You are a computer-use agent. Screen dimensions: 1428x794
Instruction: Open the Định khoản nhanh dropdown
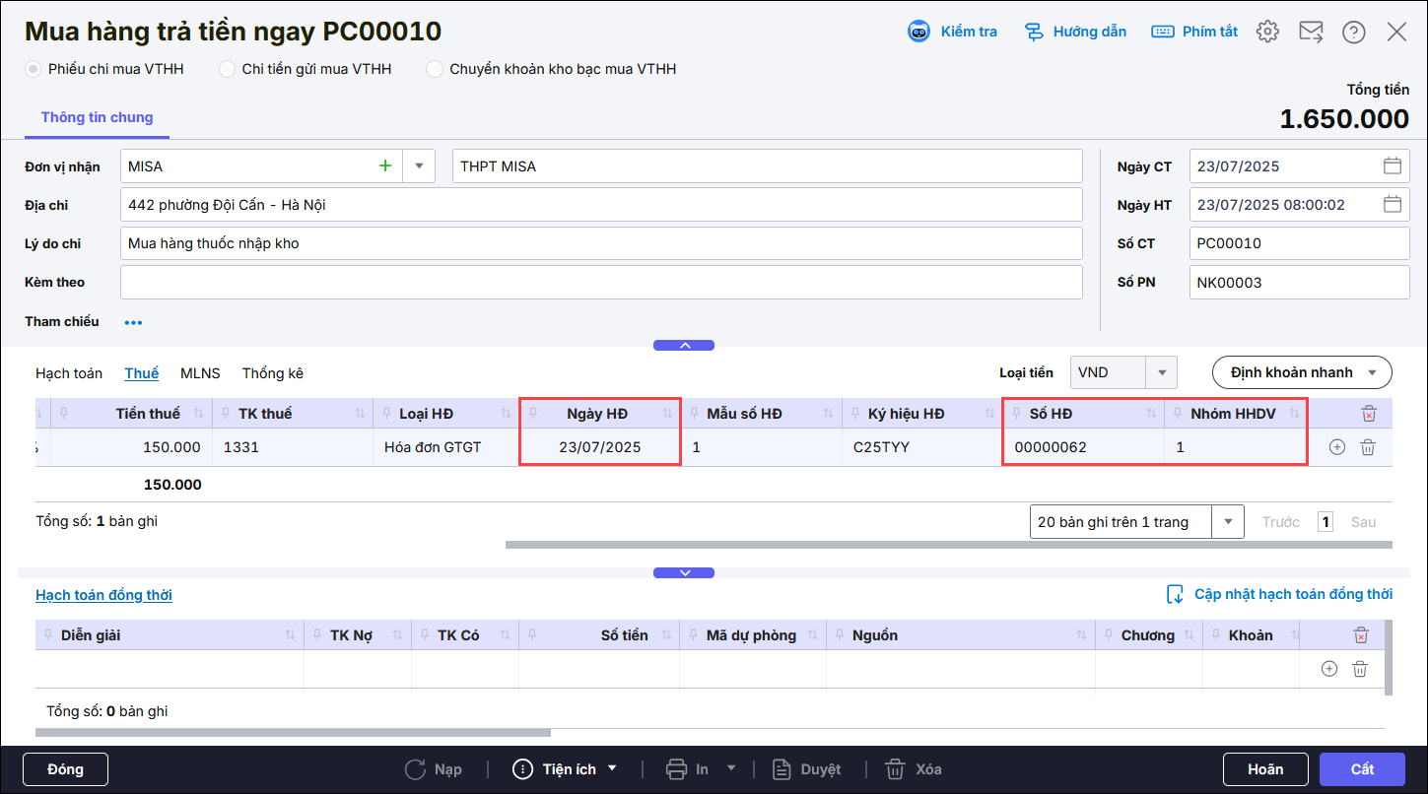pos(1301,372)
